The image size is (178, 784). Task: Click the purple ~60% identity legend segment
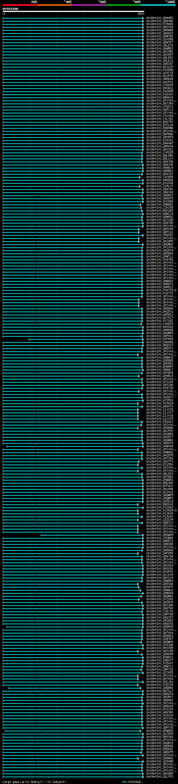click(x=89, y=5)
